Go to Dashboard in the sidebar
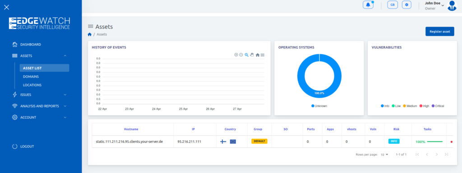462x173 pixels. tap(31, 44)
